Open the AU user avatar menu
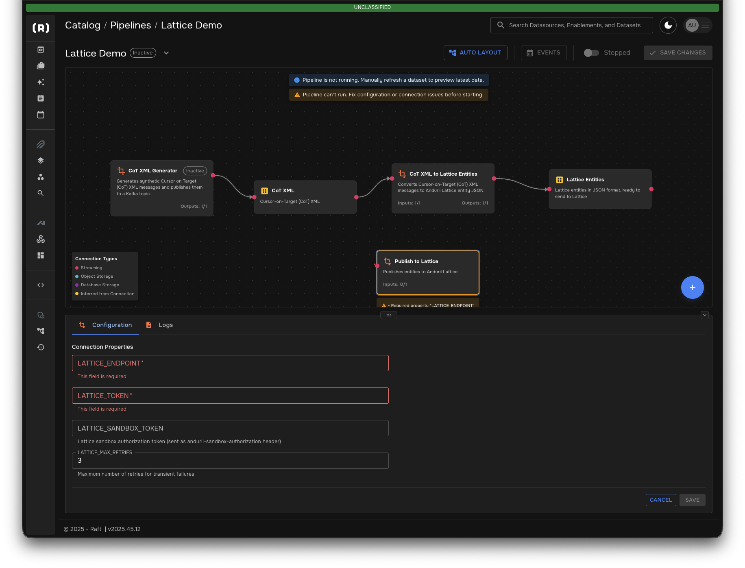This screenshot has width=745, height=568. 698,25
